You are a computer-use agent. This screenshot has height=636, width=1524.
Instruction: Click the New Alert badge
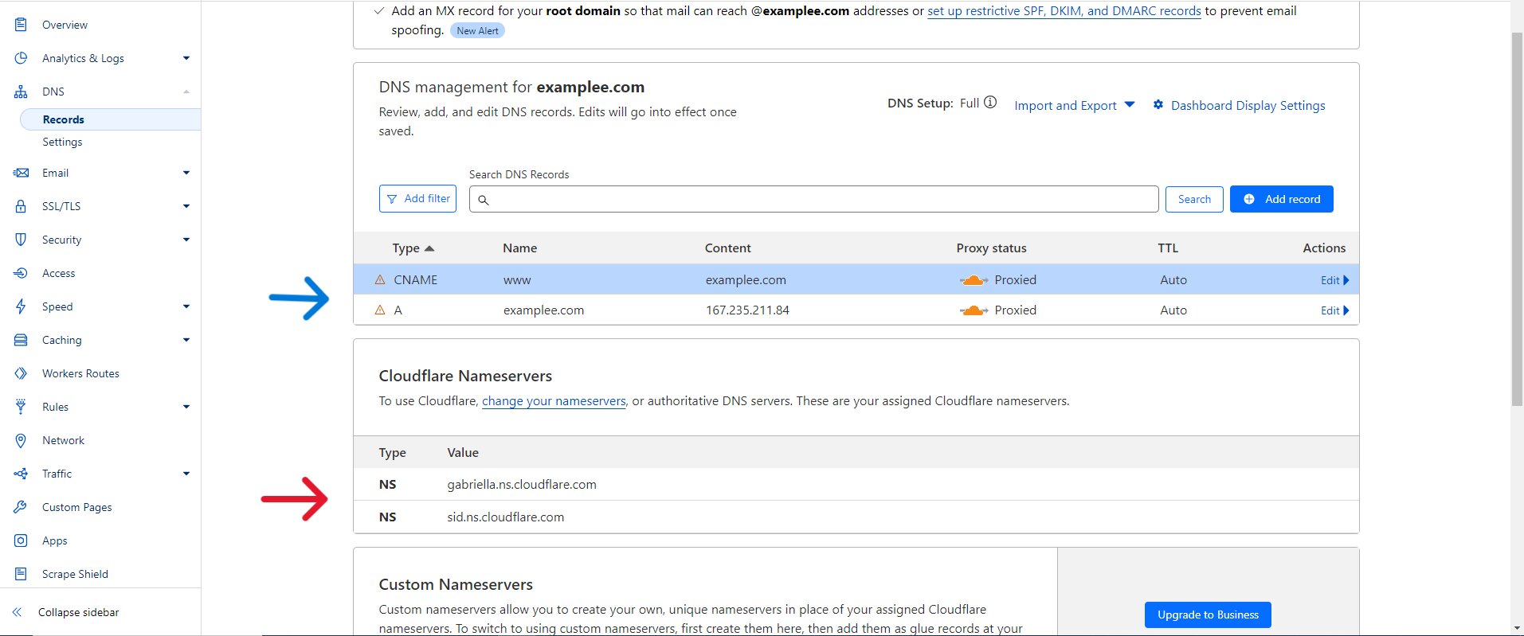(x=477, y=30)
